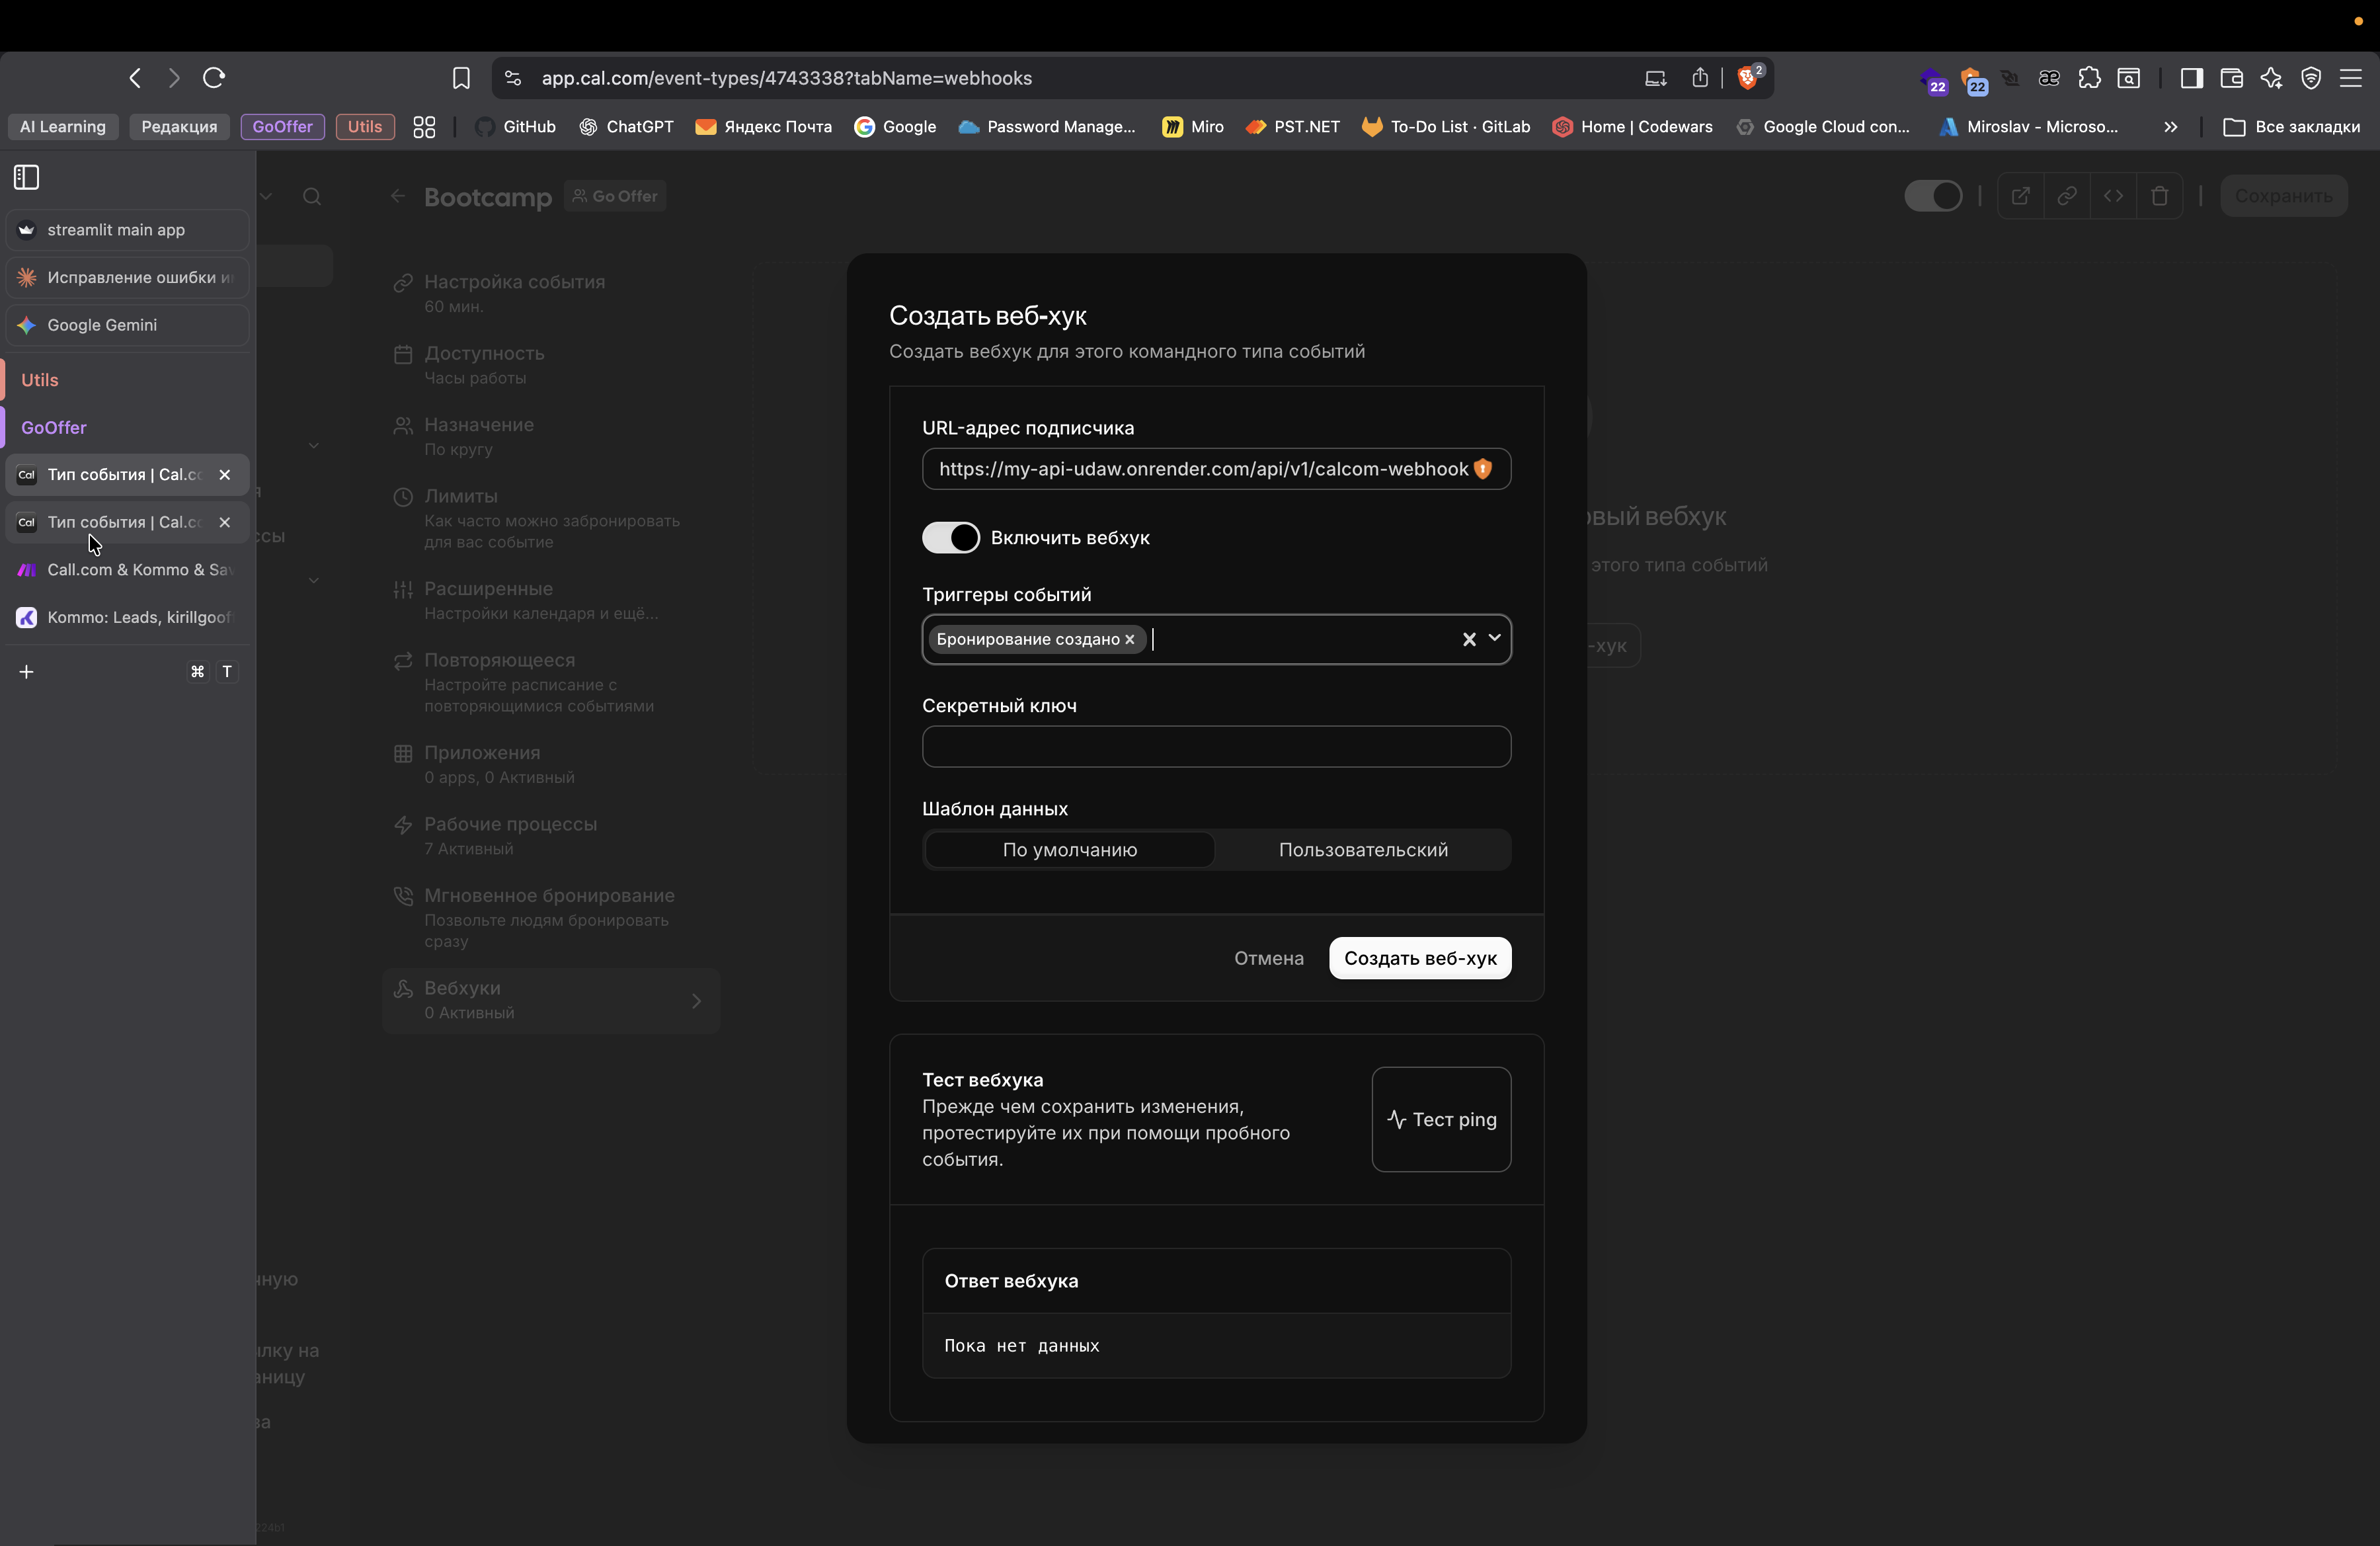
Task: Remove the Бронирование создано trigger chip
Action: 1130,640
